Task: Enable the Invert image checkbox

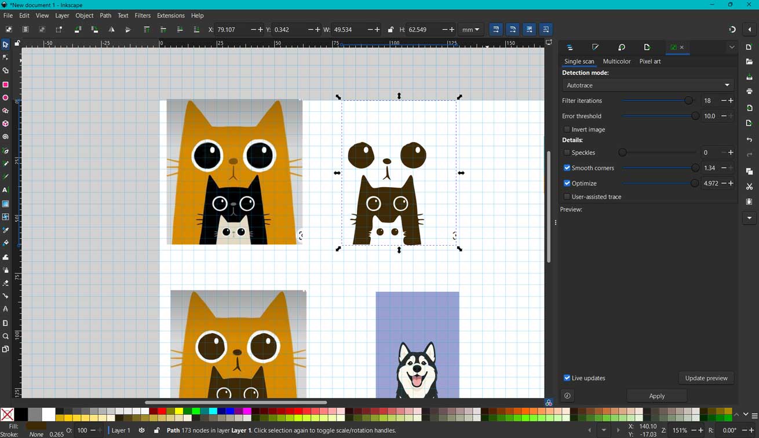Action: 567,129
